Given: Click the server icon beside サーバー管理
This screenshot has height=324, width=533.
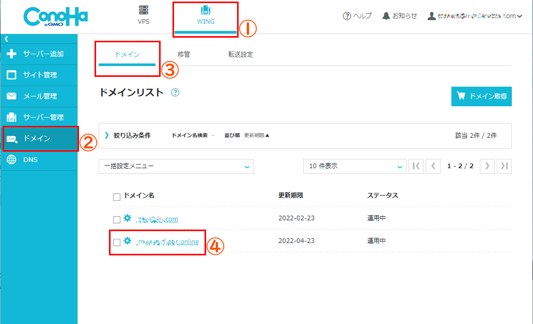Looking at the screenshot, I should coord(11,117).
